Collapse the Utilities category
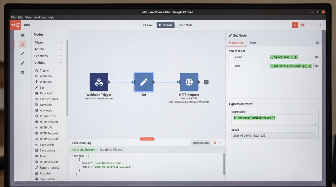The image size is (336, 187). [48, 63]
